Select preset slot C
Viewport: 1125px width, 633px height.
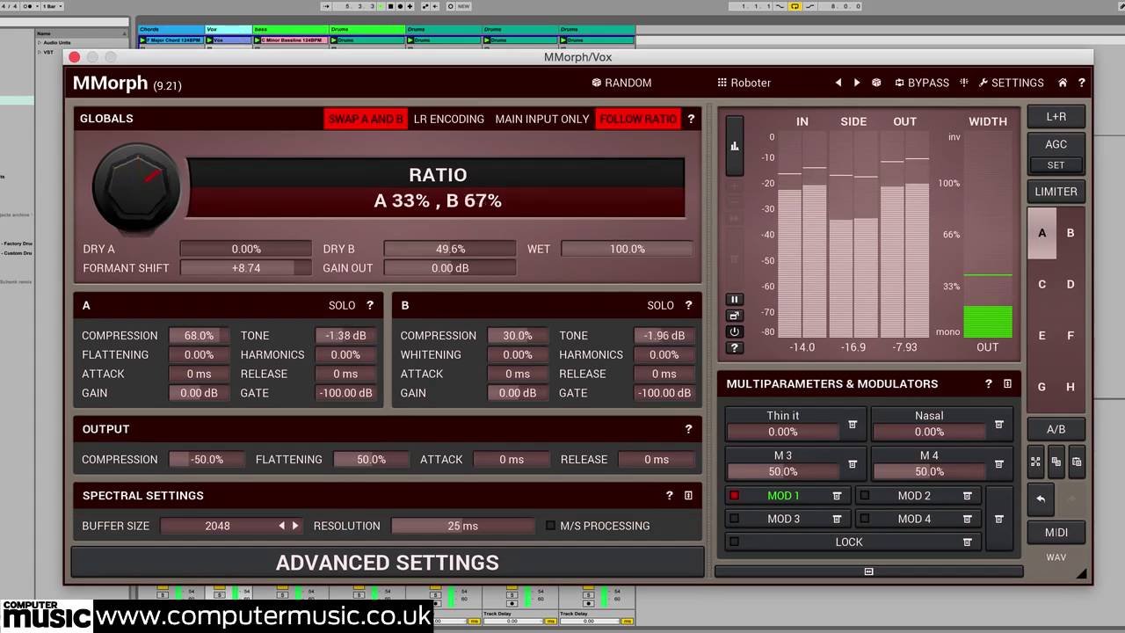1042,284
